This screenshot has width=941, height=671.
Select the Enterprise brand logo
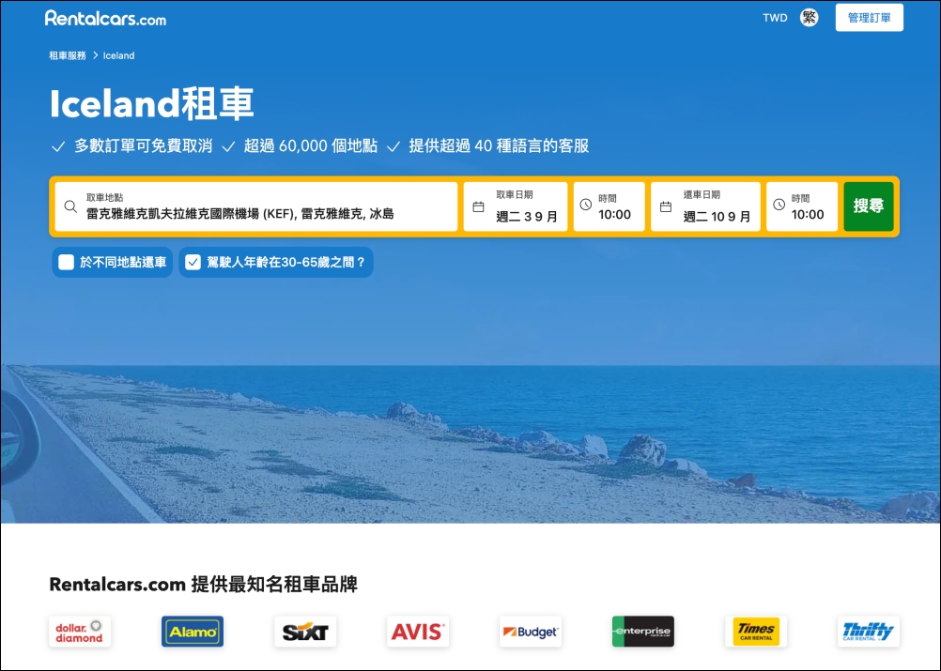click(x=642, y=632)
